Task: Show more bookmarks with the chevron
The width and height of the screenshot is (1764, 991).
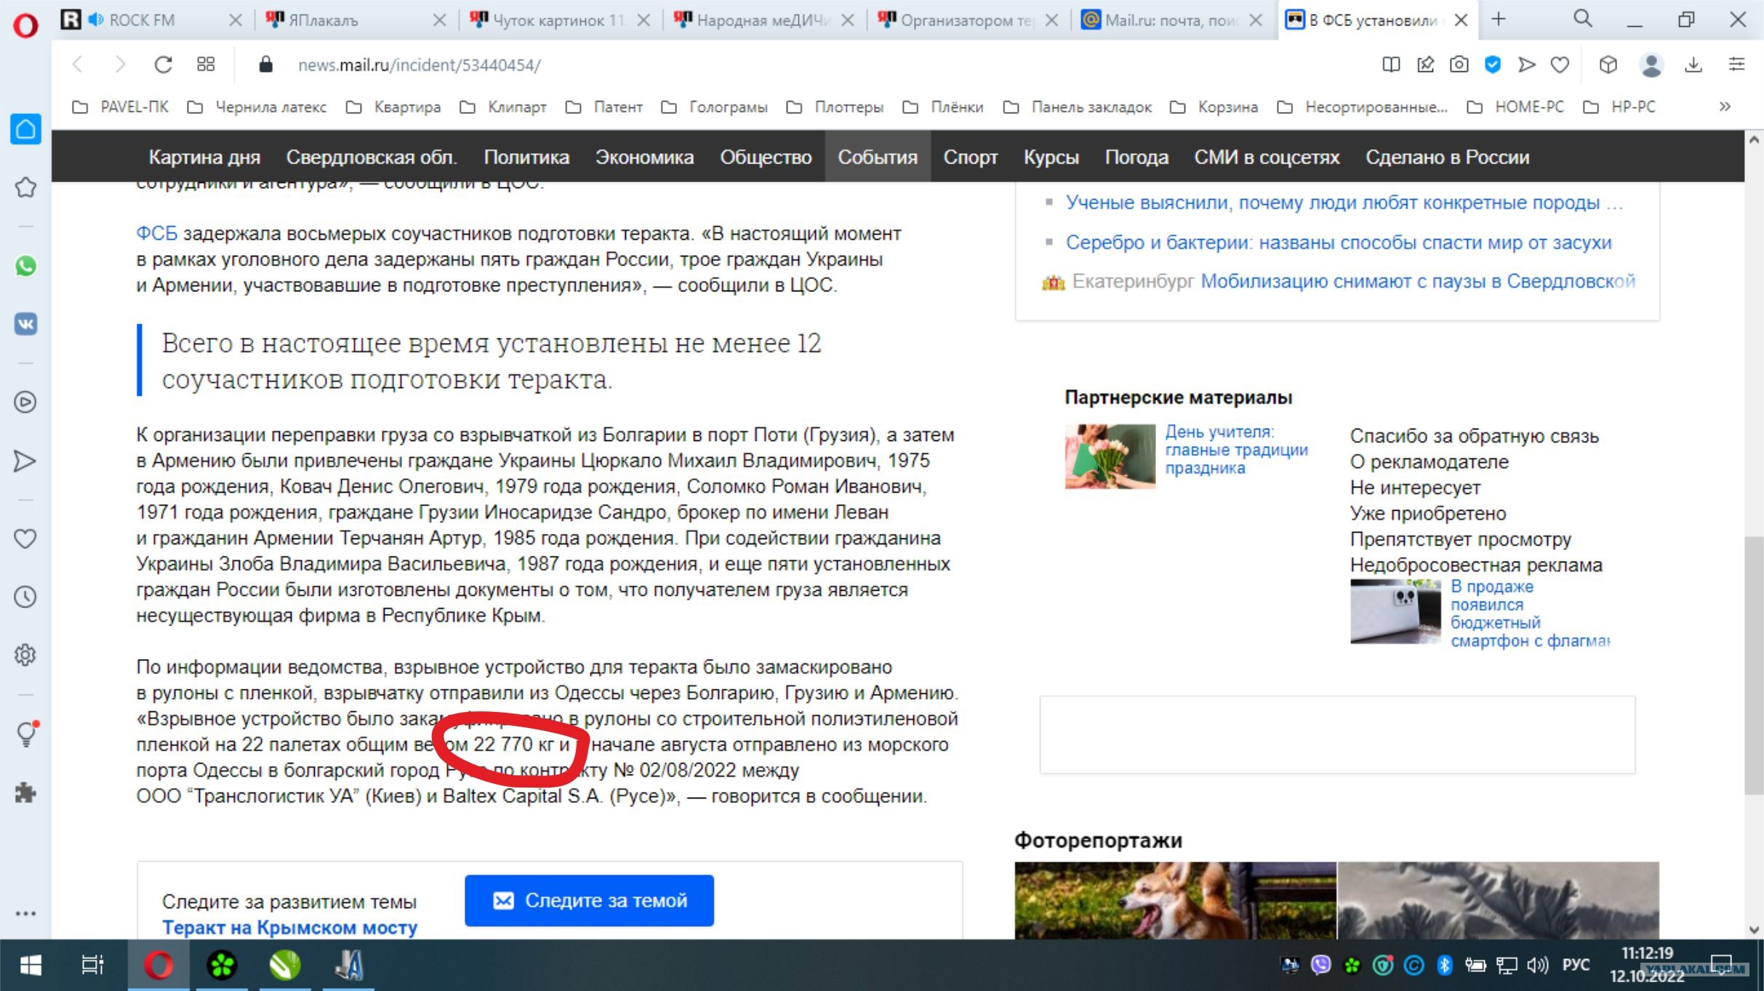Action: tap(1725, 107)
